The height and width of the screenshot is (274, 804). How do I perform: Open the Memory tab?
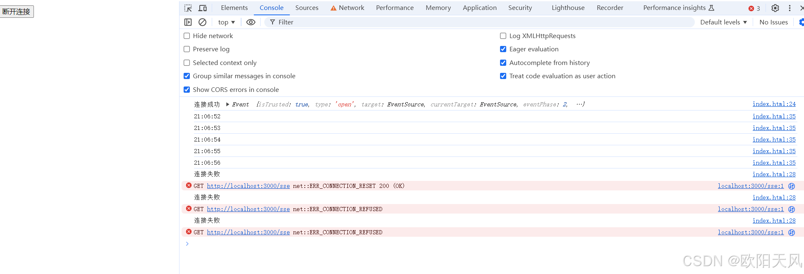click(438, 8)
